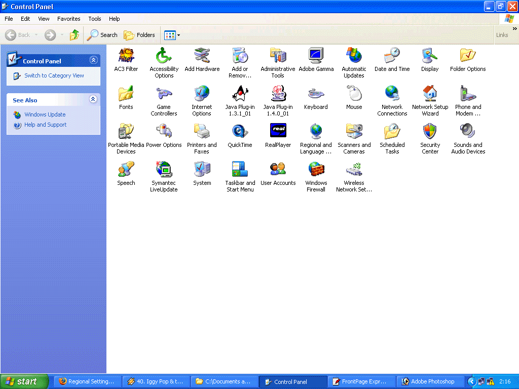Open the Tools menu
Viewport: 519px width, 389px height.
click(x=95, y=19)
